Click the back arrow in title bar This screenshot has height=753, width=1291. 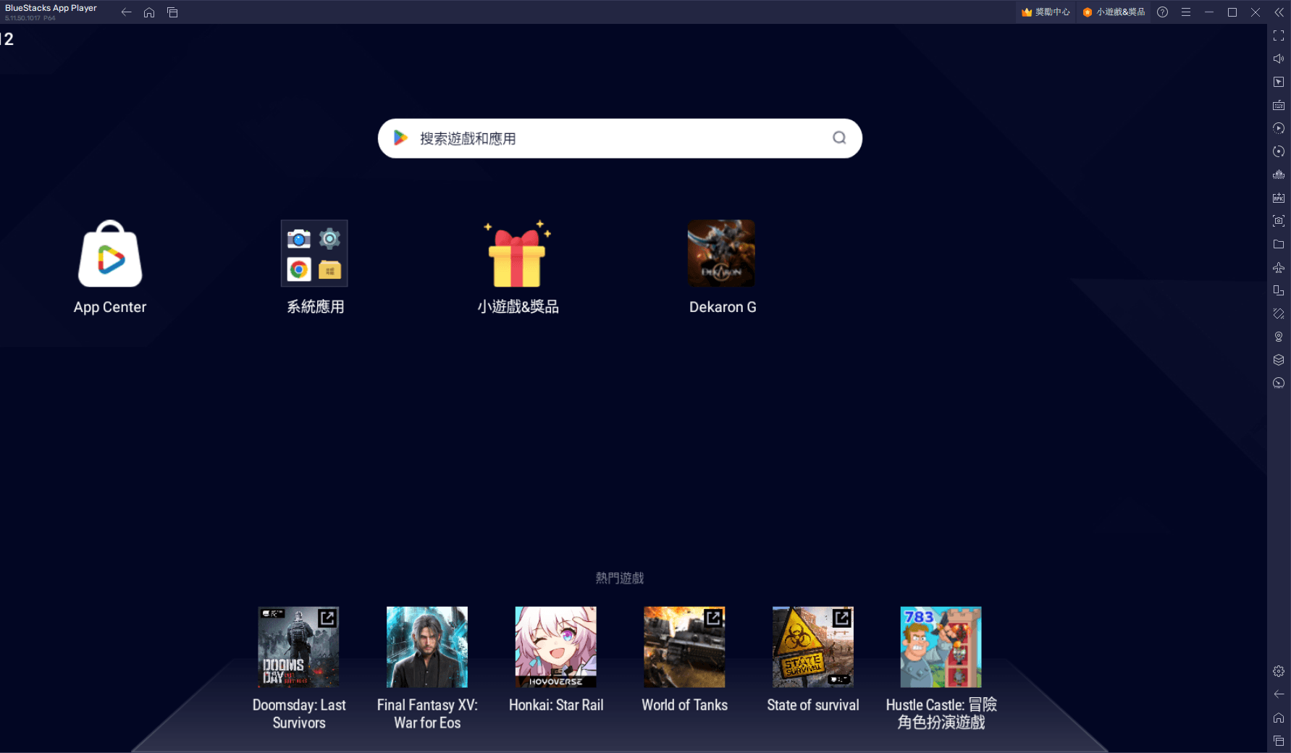tap(126, 12)
